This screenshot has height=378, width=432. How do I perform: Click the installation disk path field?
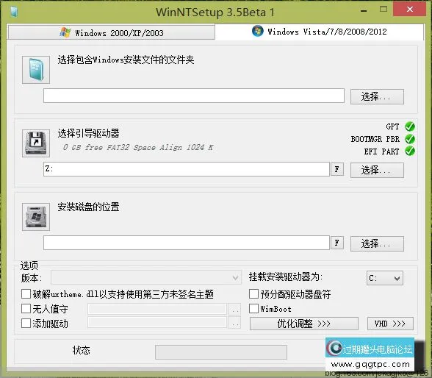tap(187, 243)
